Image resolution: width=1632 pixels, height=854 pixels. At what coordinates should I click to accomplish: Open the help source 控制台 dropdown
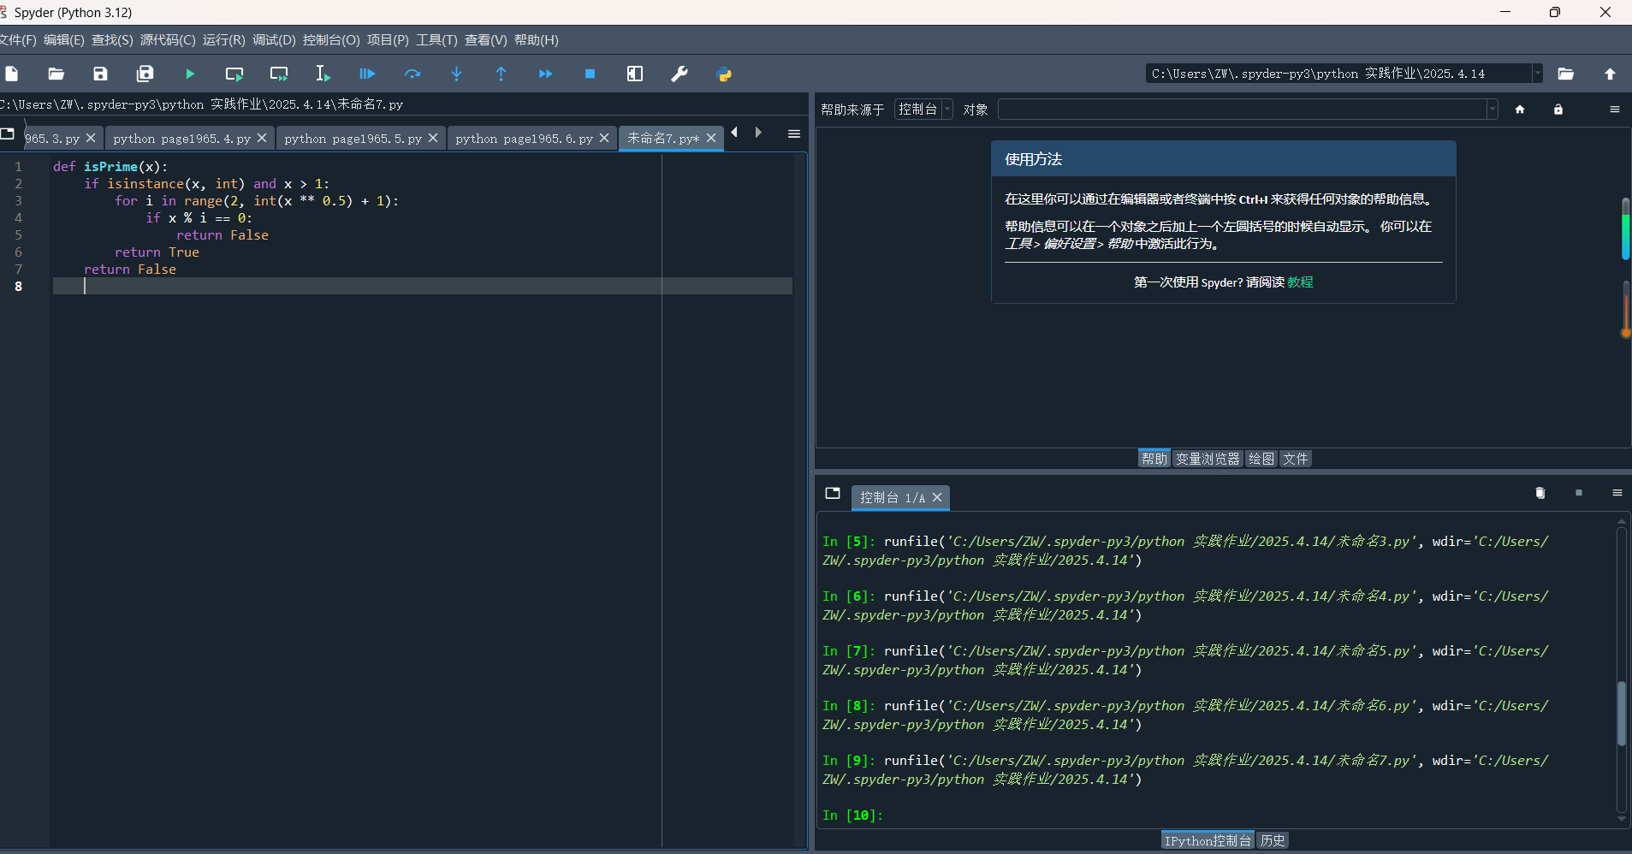click(x=923, y=110)
